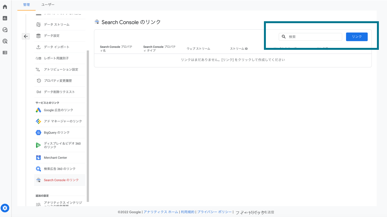Switch to the 管理 tab
This screenshot has height=217, width=387.
[26, 5]
